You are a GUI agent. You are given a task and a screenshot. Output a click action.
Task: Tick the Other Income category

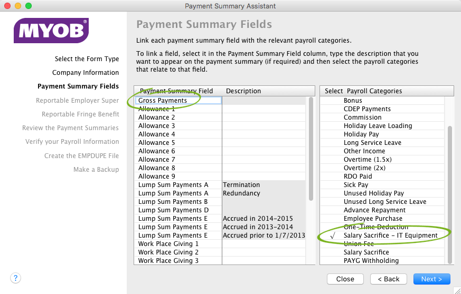pyautogui.click(x=382, y=151)
